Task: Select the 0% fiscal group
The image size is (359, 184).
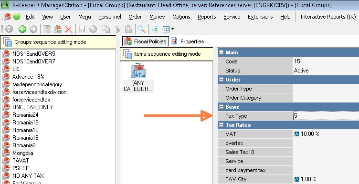Action: coord(16,69)
